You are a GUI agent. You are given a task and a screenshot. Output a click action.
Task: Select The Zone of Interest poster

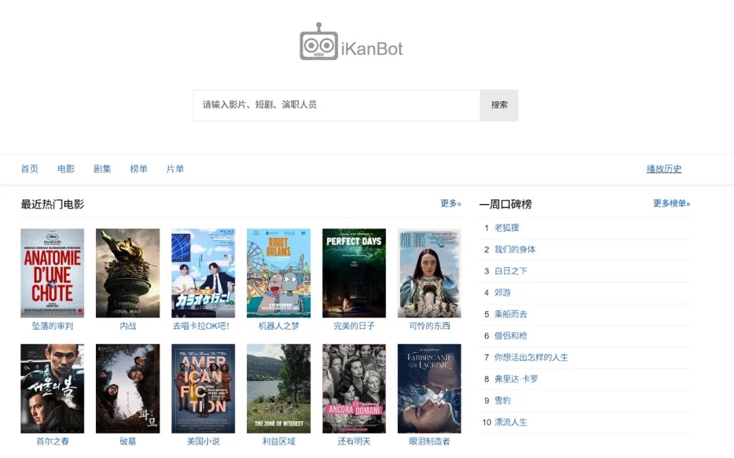pos(278,388)
